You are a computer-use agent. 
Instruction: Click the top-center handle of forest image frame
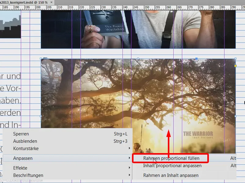138,59
